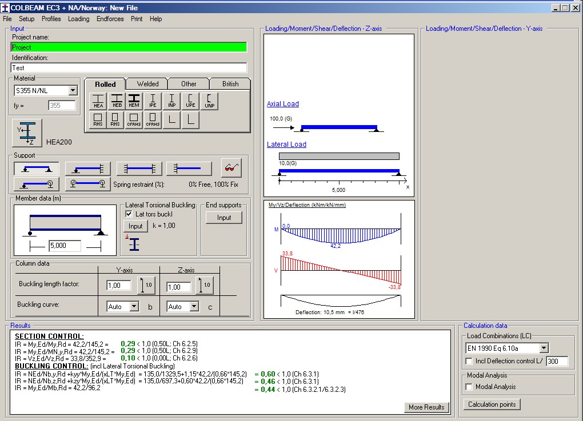This screenshot has width=583, height=421.
Task: Choose pinned-fixed support condition icon
Action: [x=88, y=169]
